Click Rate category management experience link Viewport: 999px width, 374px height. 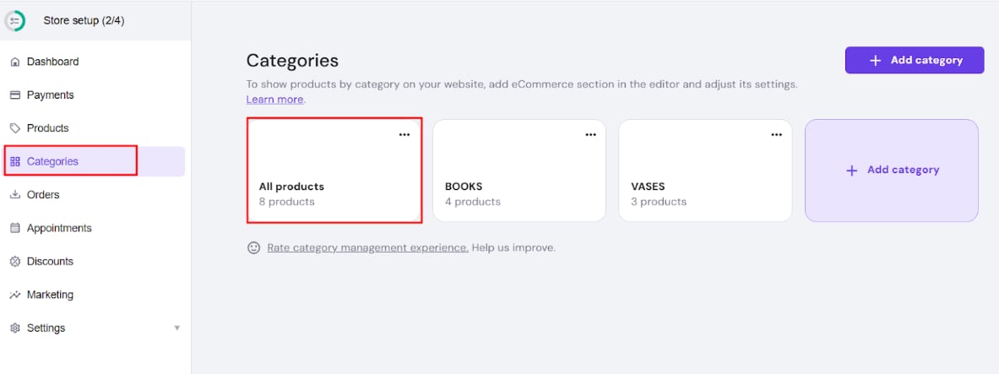click(x=367, y=248)
